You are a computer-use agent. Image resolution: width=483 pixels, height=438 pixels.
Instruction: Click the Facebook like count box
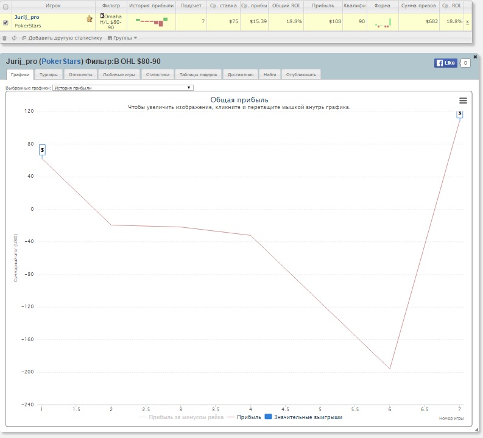465,63
